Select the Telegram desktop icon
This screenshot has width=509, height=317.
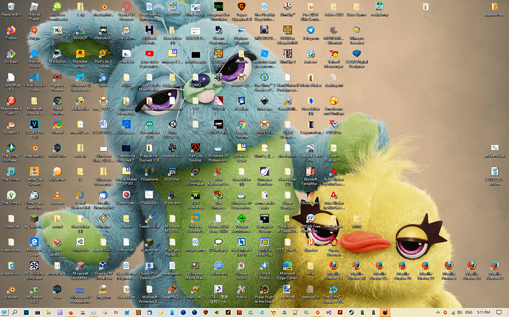point(311,33)
